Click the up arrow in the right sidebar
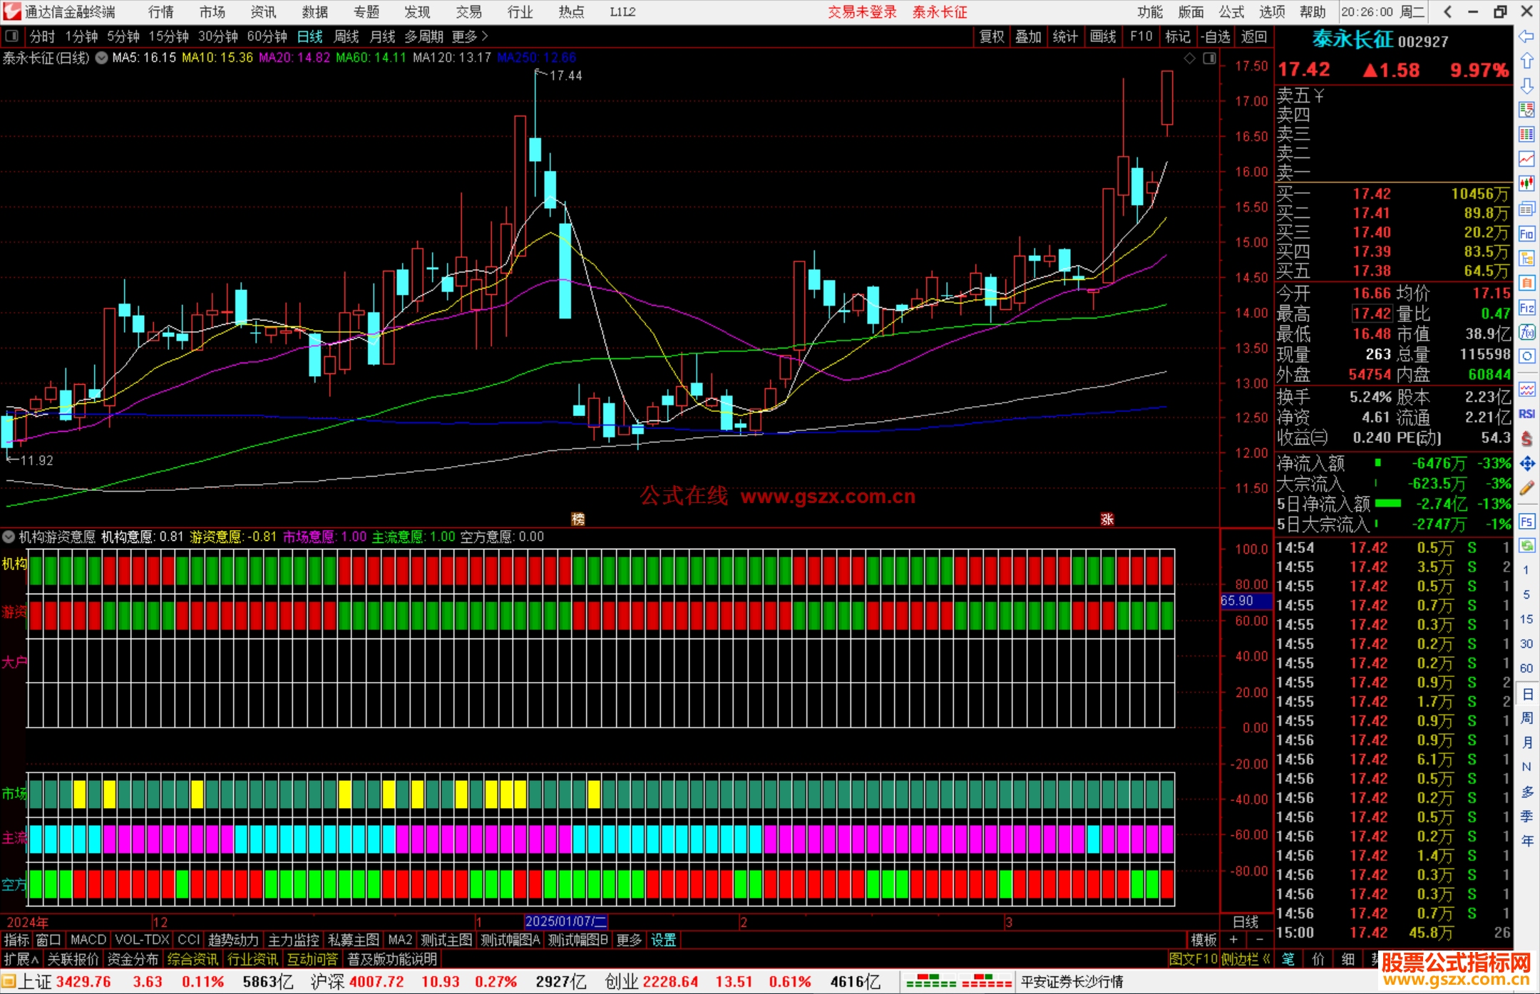This screenshot has width=1540, height=994. click(1526, 61)
